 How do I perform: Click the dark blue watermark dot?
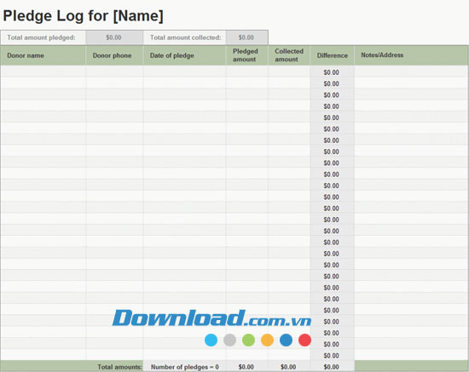pyautogui.click(x=286, y=340)
